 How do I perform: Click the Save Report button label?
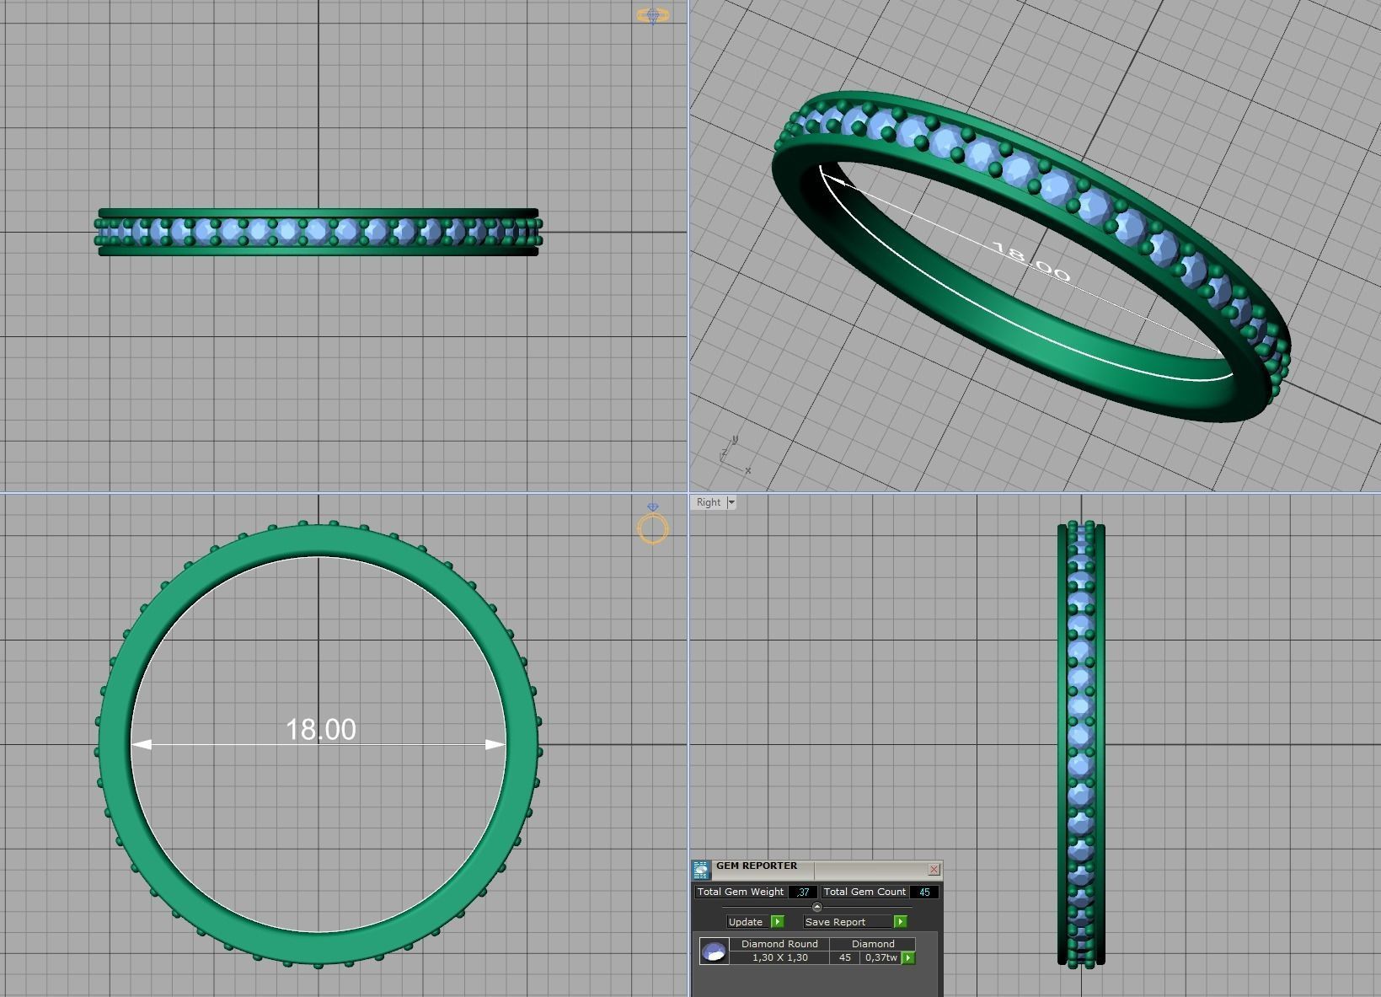pos(846,922)
